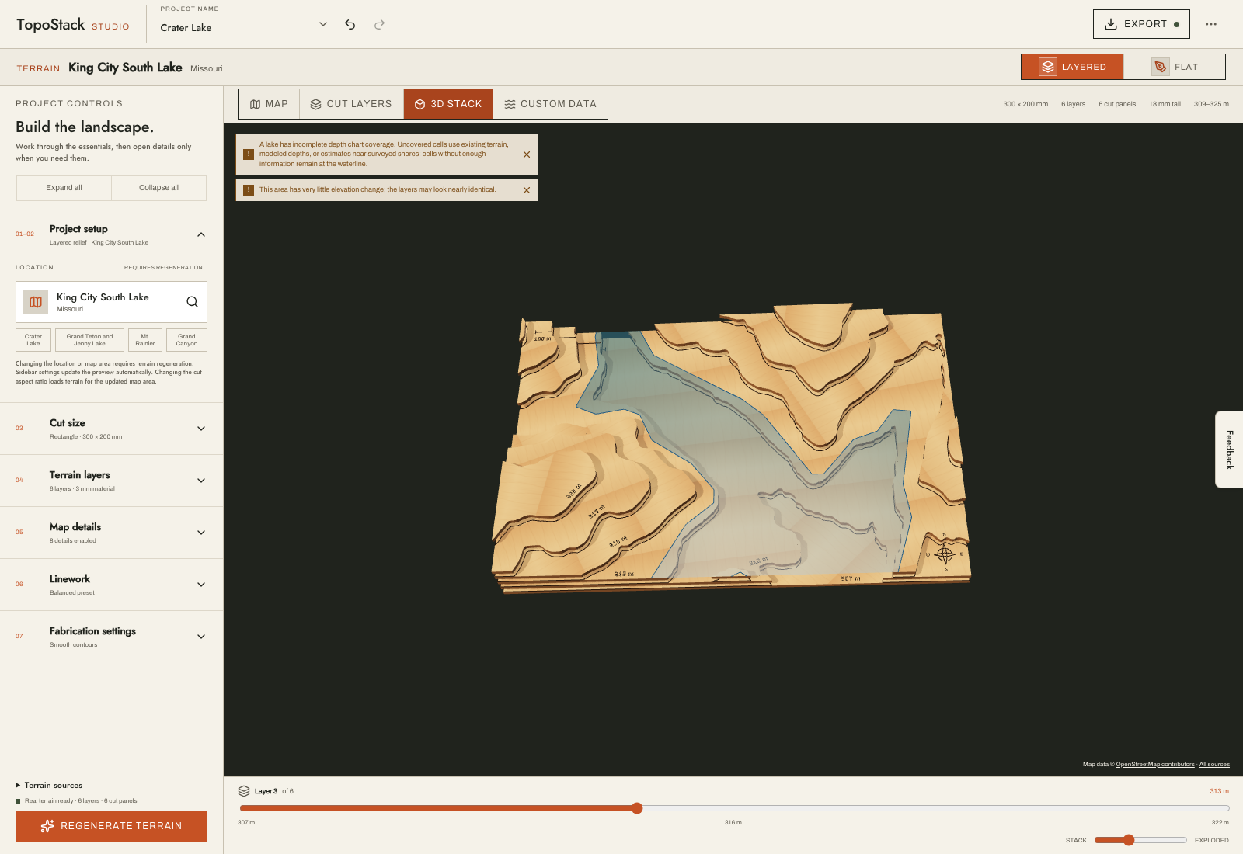Open the project name dropdown
This screenshot has width=1243, height=854.
tap(323, 24)
